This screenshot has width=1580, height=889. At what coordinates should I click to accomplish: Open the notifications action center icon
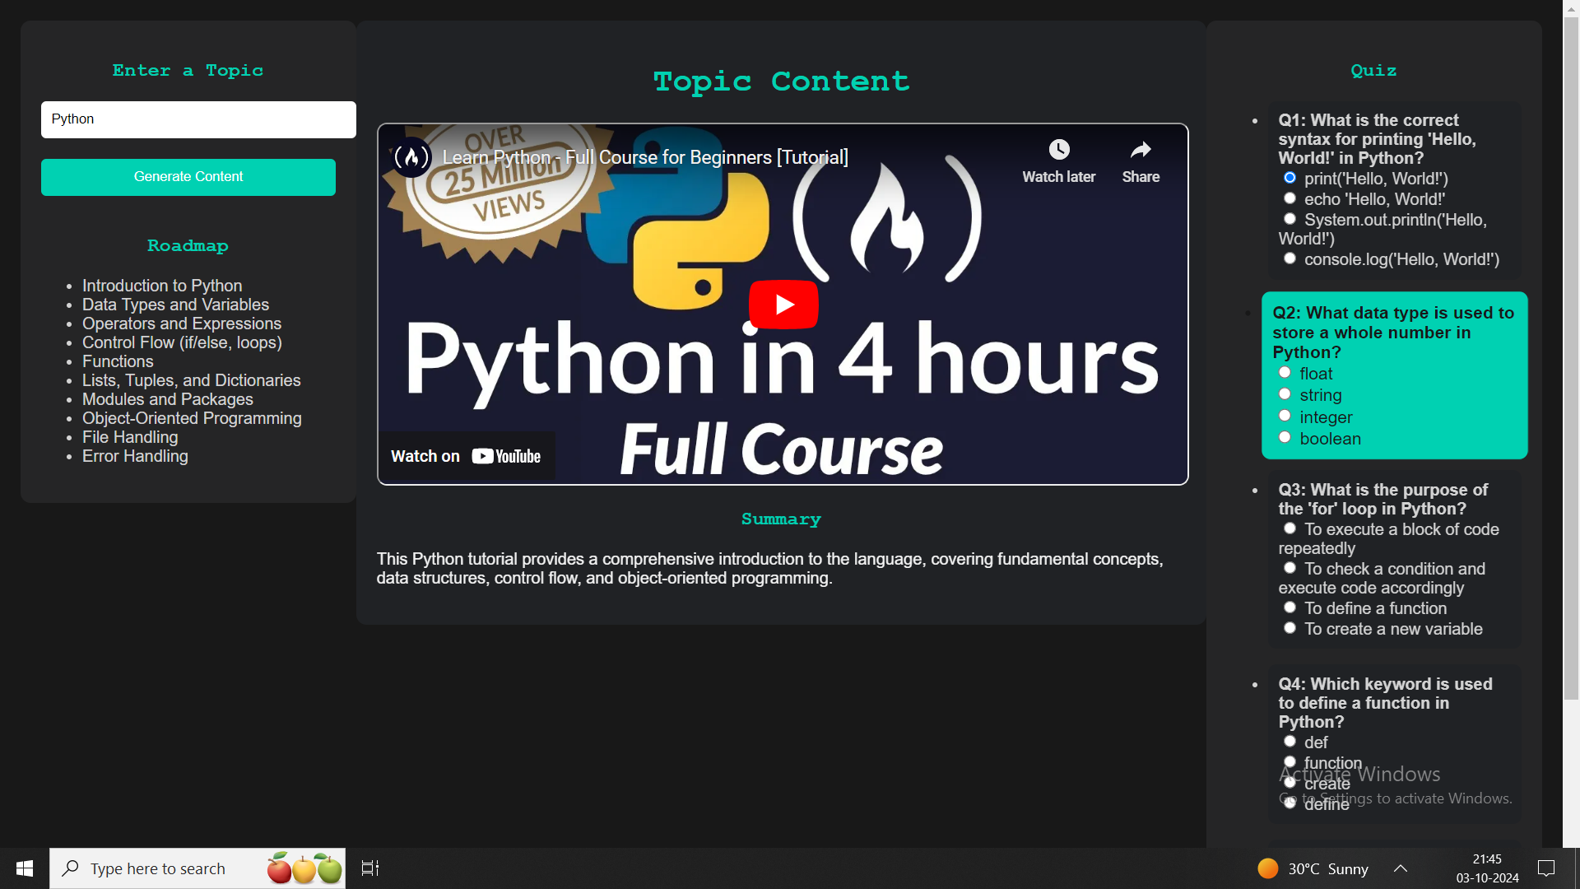coord(1546,868)
